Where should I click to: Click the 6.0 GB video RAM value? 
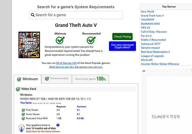80,118
